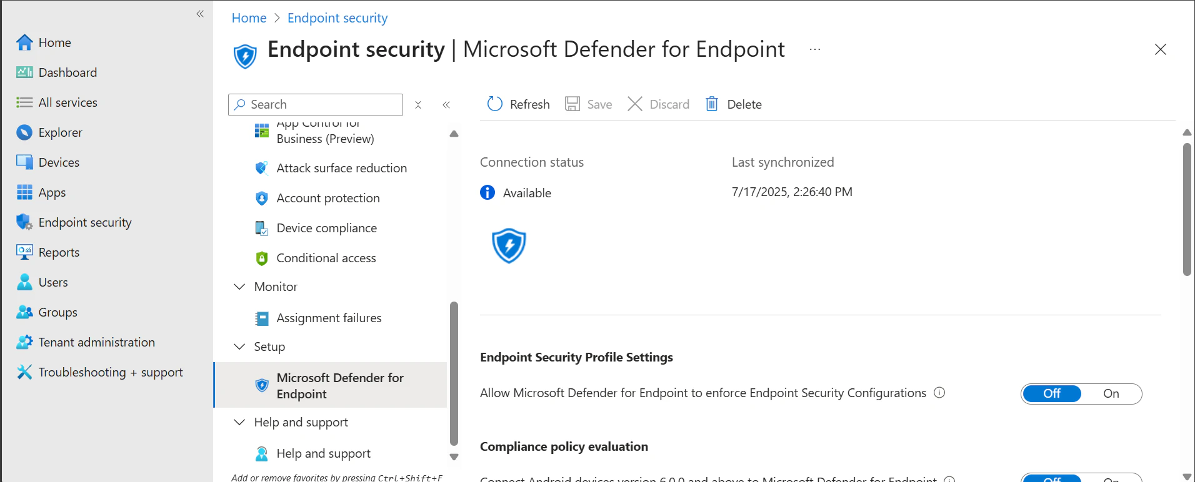The image size is (1195, 482).
Task: Open the Reports icon
Action: [24, 252]
